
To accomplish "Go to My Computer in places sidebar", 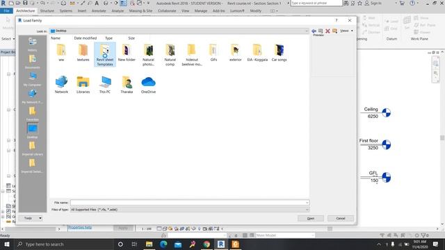I will click(x=33, y=78).
